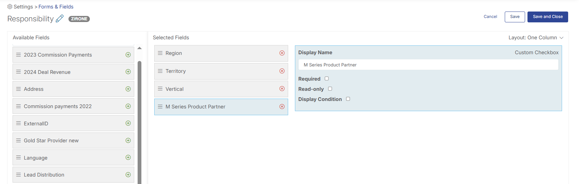The height and width of the screenshot is (184, 579).
Task: Remove the Region field from Selected Fields
Action: tap(282, 53)
